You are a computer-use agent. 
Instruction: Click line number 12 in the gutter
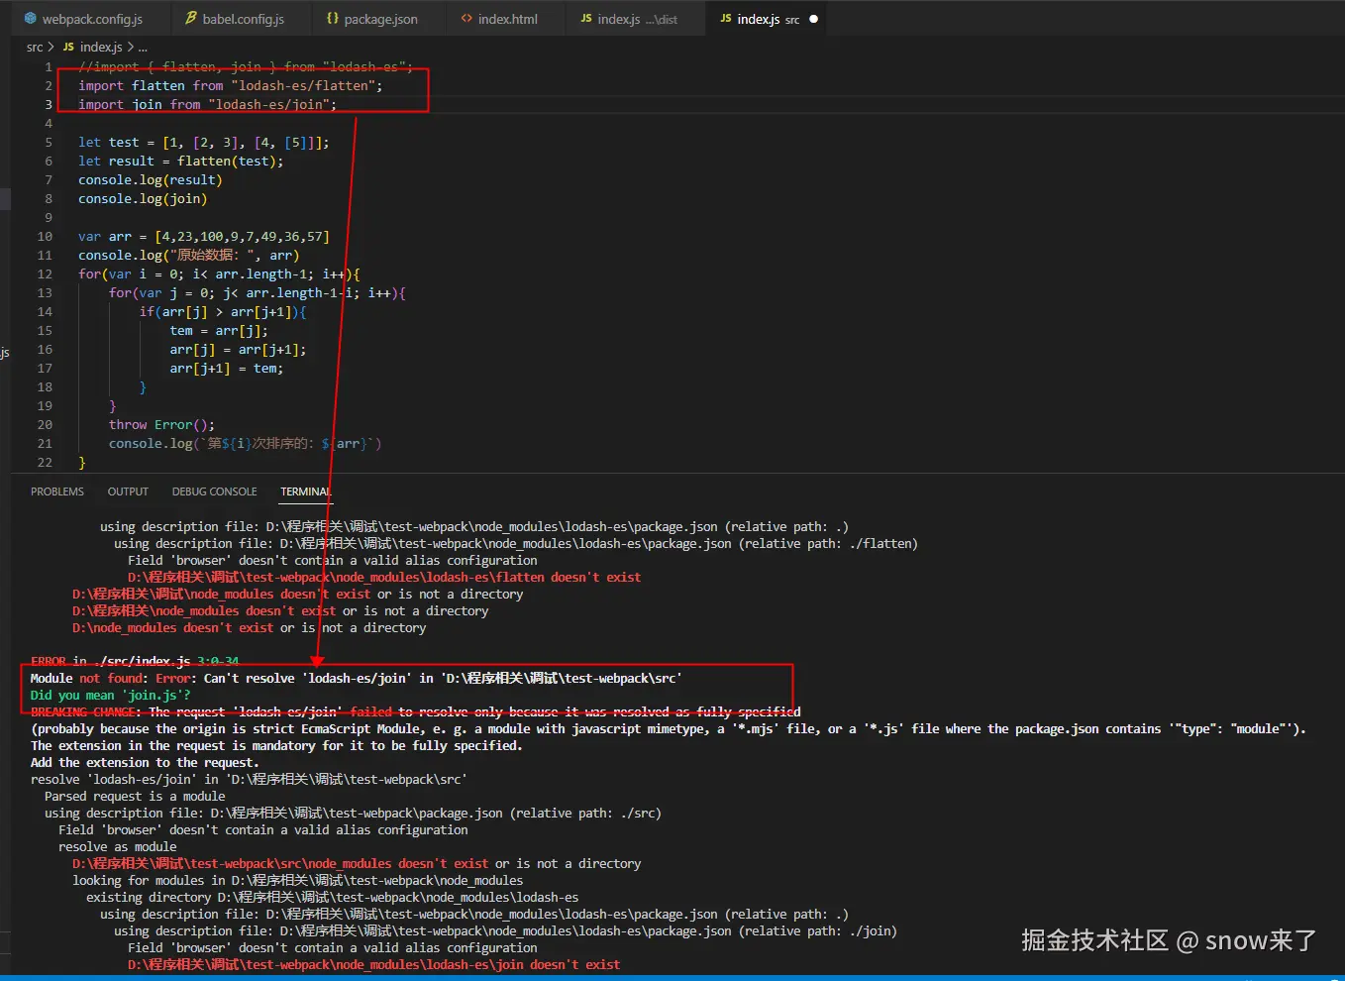pyautogui.click(x=45, y=274)
